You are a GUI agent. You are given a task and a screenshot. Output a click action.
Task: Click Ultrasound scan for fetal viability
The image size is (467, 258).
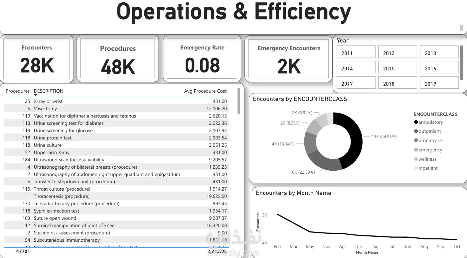(116, 160)
